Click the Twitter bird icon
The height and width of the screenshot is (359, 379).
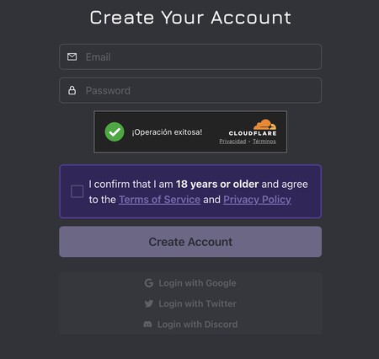tap(149, 303)
